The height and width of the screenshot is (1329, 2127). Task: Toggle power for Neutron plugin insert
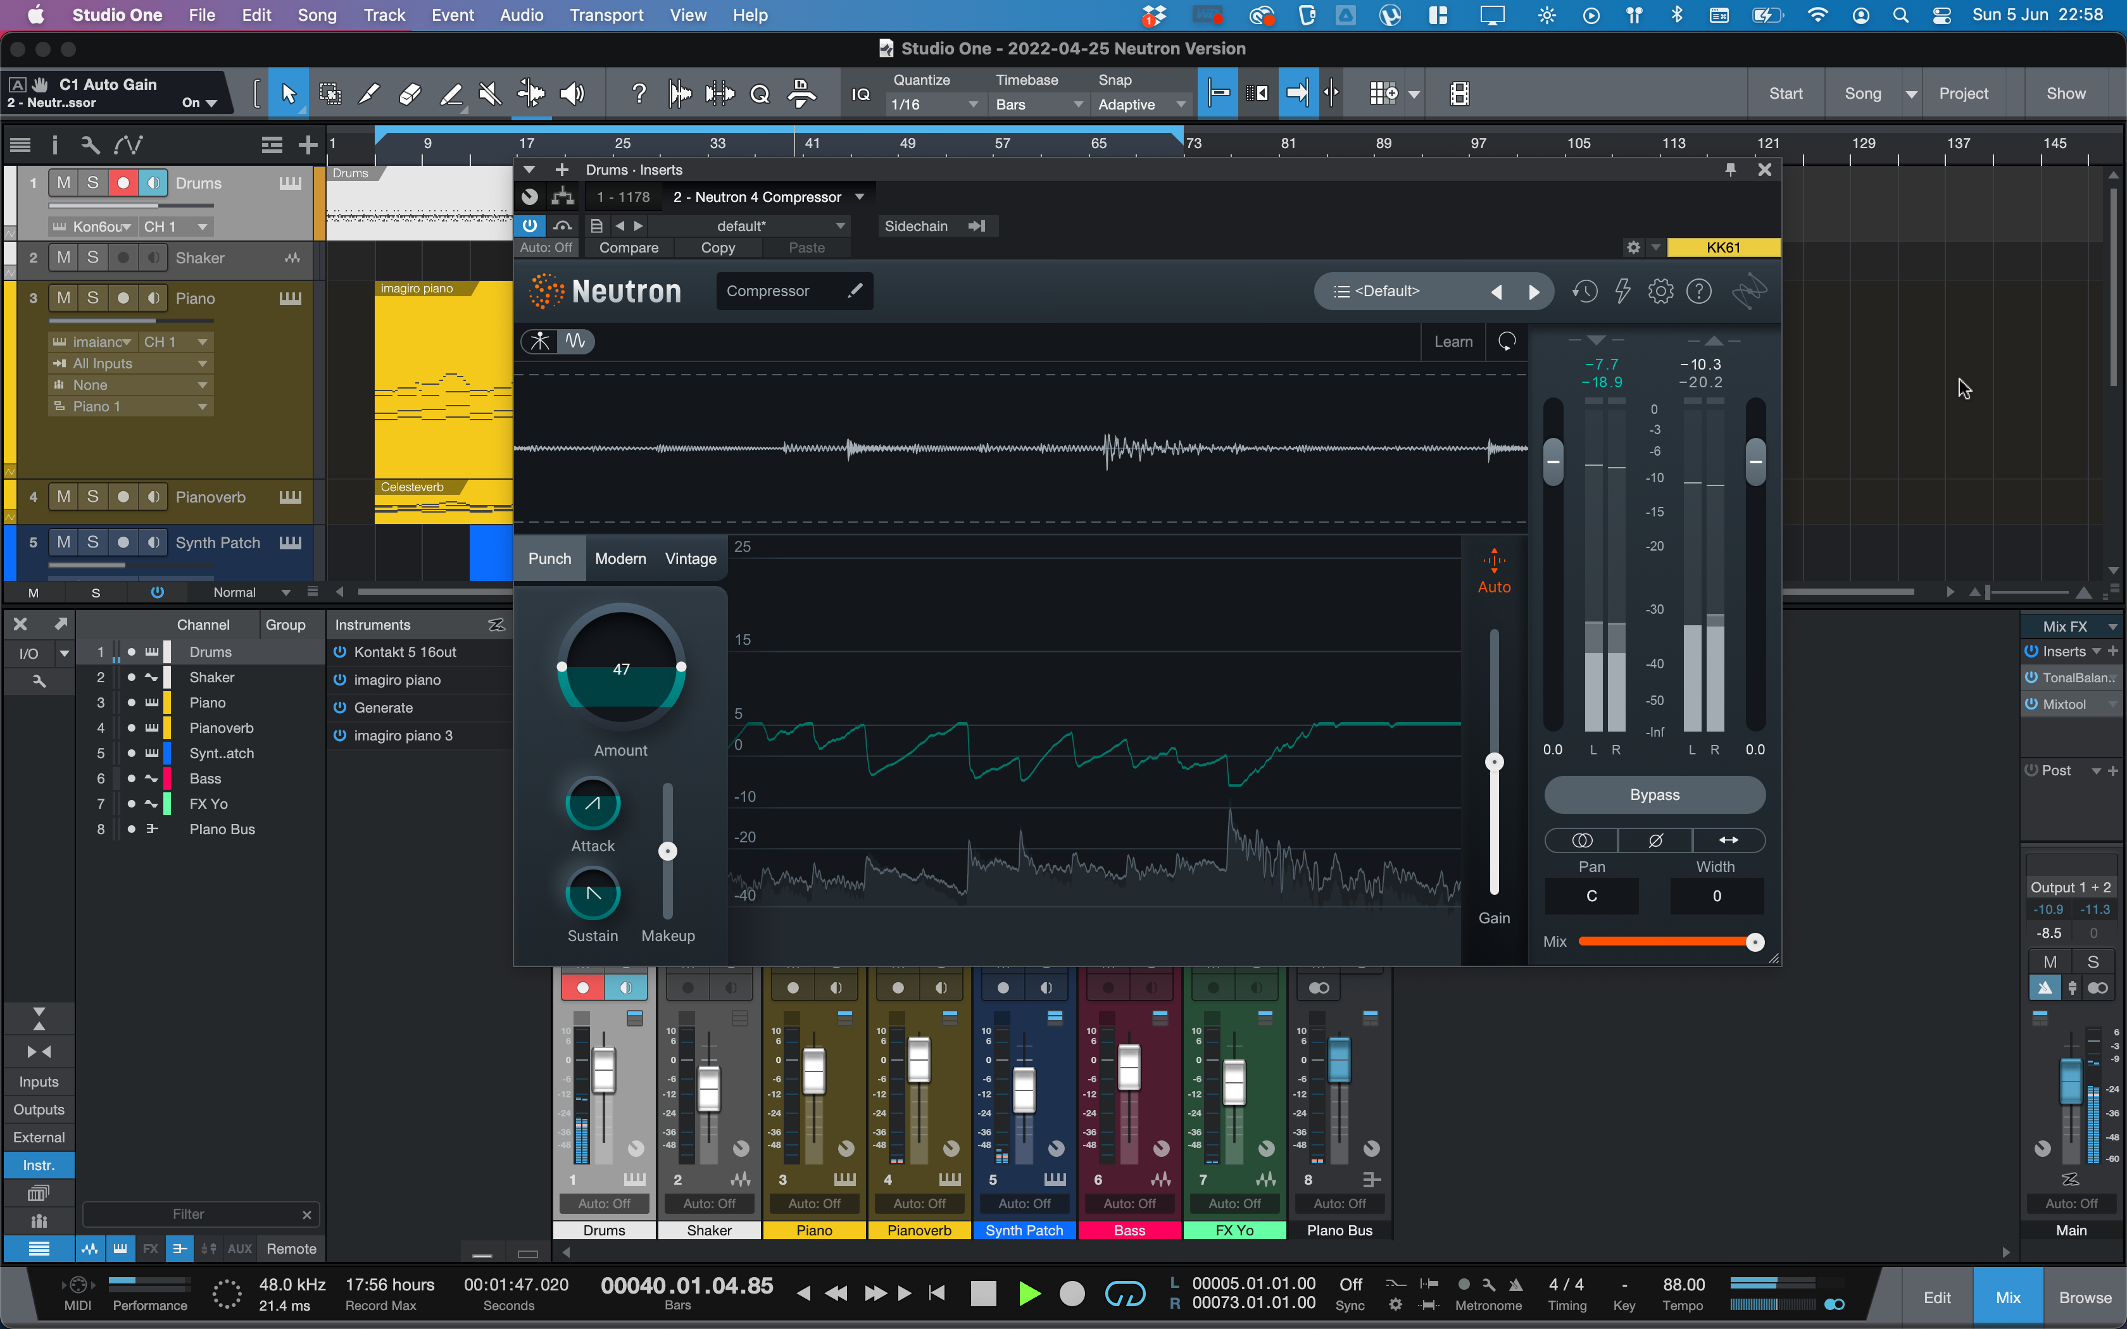pyautogui.click(x=529, y=226)
